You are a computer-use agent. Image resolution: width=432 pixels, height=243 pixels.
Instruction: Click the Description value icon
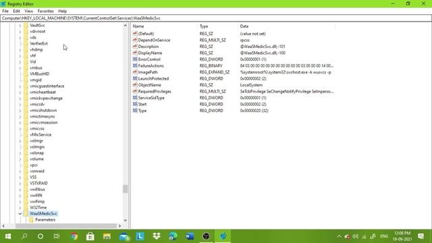(x=135, y=47)
